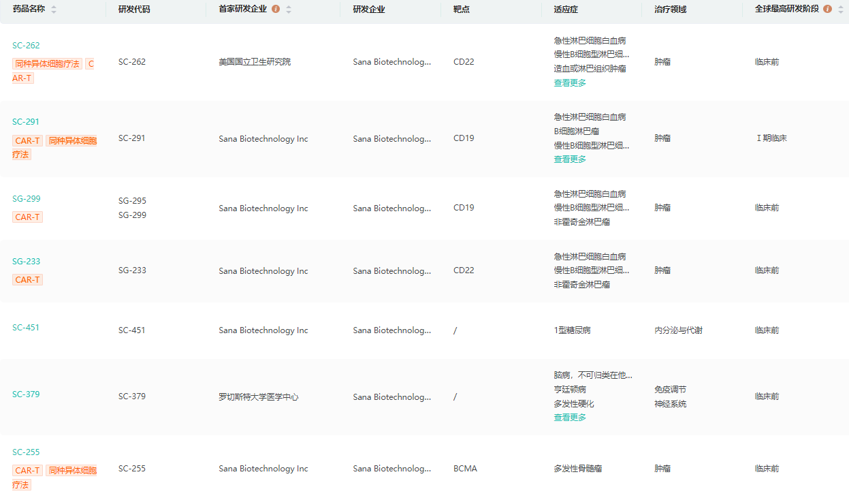Click 亨廷顿病 indication in SC-379 row
849x498 pixels.
tap(570, 390)
